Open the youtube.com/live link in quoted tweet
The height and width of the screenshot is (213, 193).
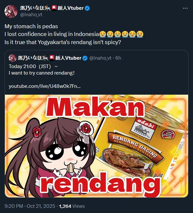click(45, 86)
